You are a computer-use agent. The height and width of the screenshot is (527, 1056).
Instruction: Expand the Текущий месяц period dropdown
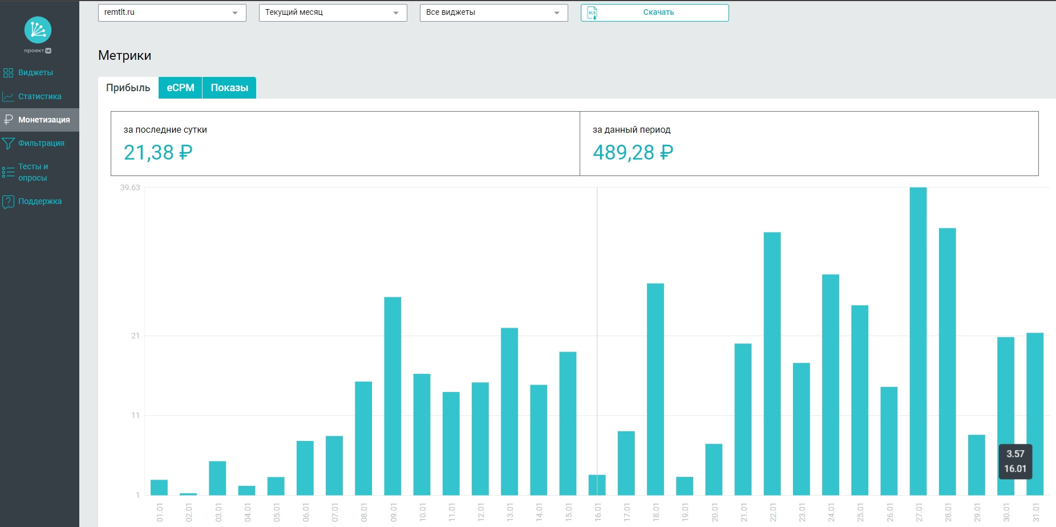(333, 13)
